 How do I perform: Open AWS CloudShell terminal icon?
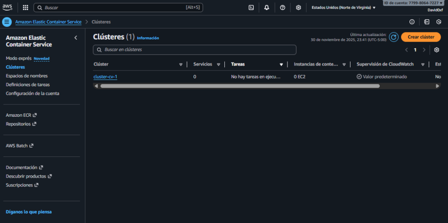point(251,7)
